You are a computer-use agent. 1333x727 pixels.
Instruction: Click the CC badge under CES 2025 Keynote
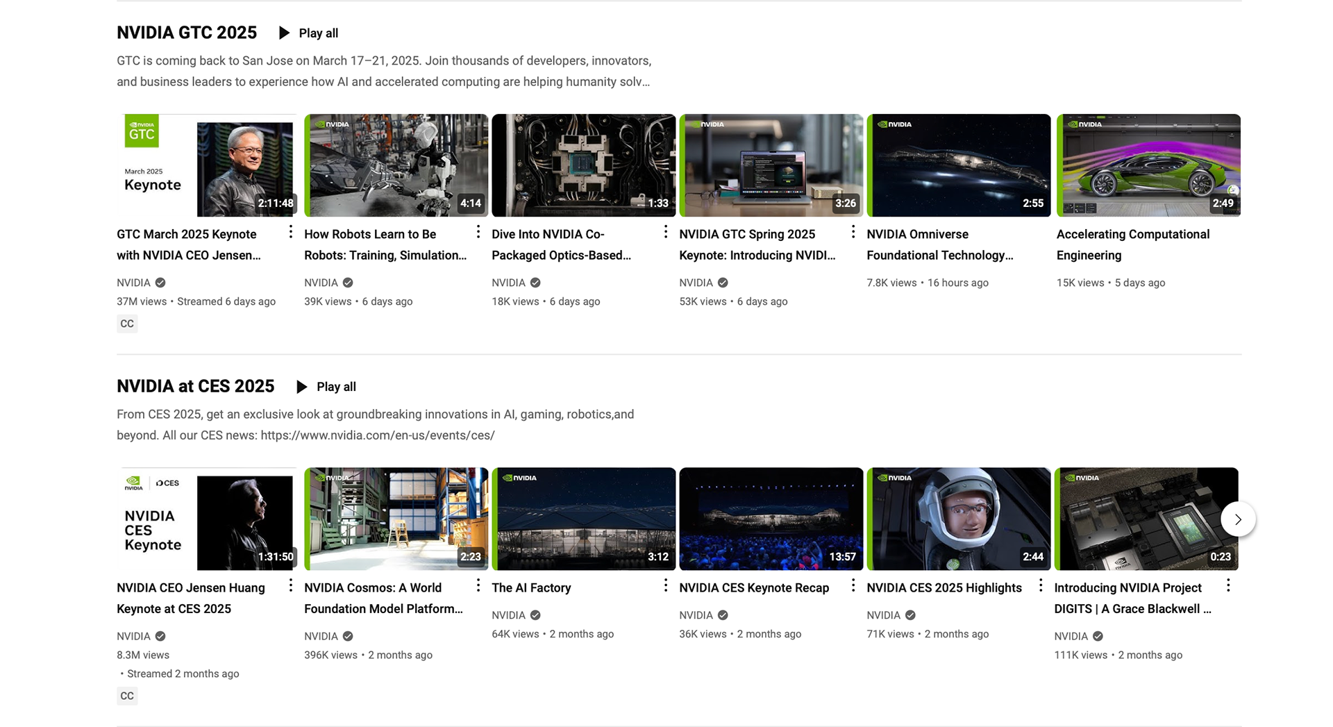tap(127, 696)
